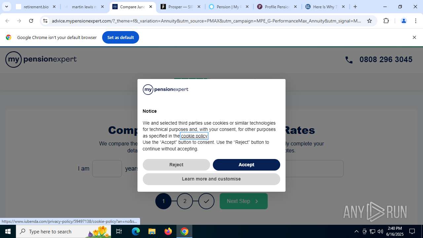Open the cookie policy link
423x238 pixels.
(x=194, y=136)
